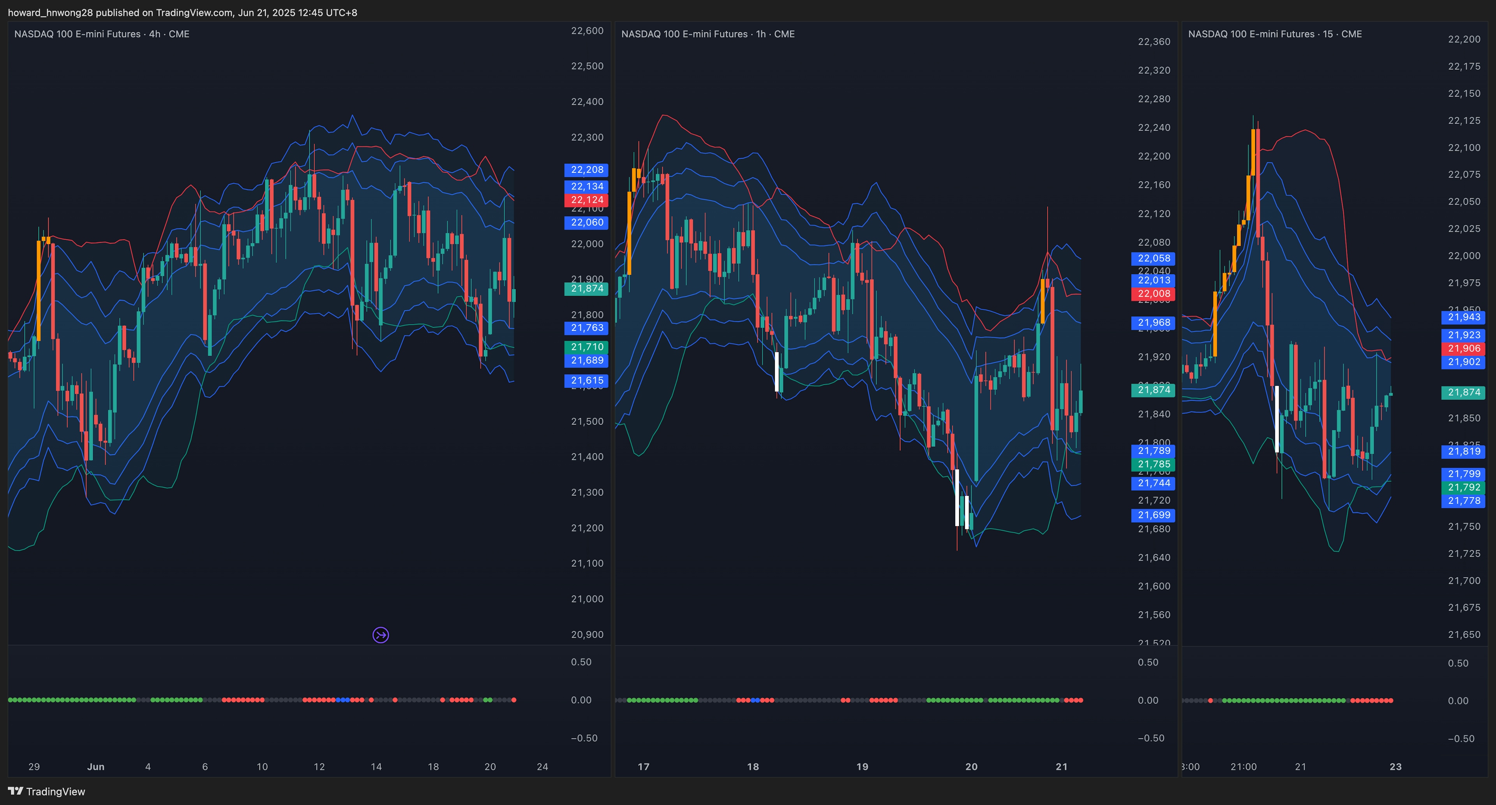The width and height of the screenshot is (1496, 805).
Task: Click the green 21,792 price tag on 15-minute chart
Action: (1464, 488)
